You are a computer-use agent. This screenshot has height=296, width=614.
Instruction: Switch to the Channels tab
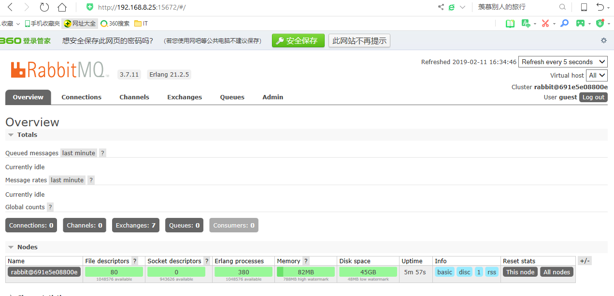pyautogui.click(x=134, y=97)
